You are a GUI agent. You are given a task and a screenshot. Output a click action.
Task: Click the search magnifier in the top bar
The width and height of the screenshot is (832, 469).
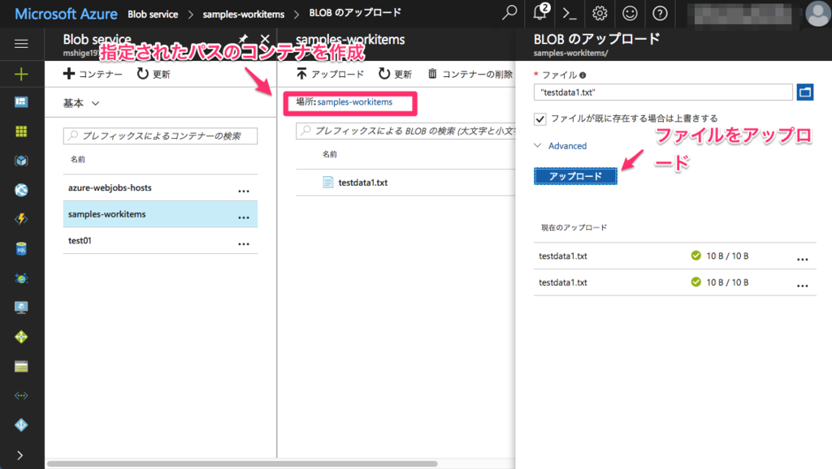pyautogui.click(x=509, y=14)
